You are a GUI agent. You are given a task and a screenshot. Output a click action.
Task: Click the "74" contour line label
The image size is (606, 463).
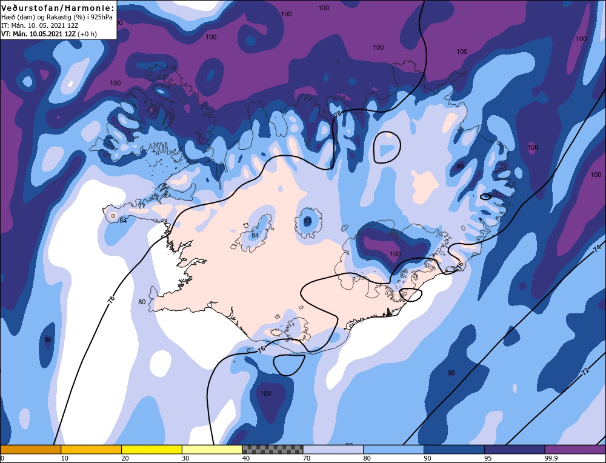[597, 247]
